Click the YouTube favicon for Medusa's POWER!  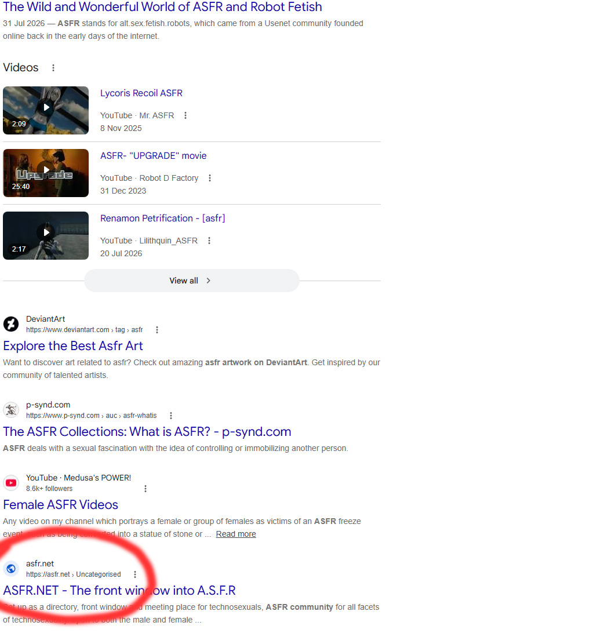pos(11,483)
